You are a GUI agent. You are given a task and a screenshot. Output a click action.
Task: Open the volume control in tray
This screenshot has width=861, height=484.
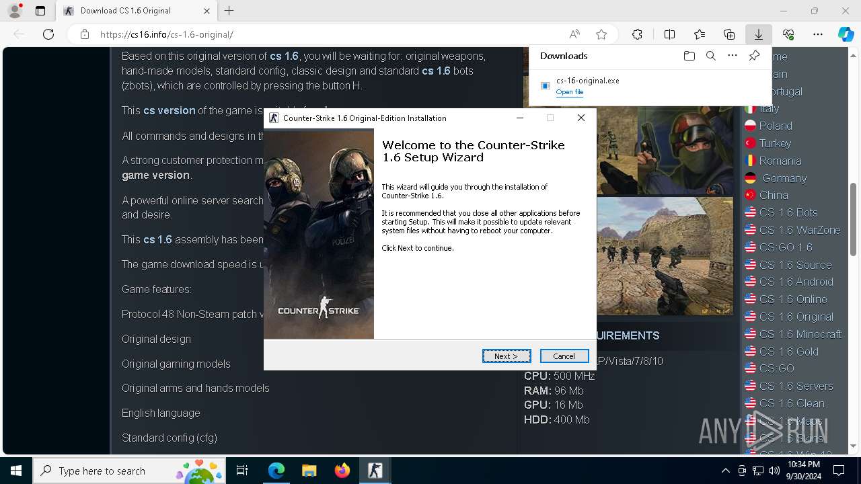[774, 471]
